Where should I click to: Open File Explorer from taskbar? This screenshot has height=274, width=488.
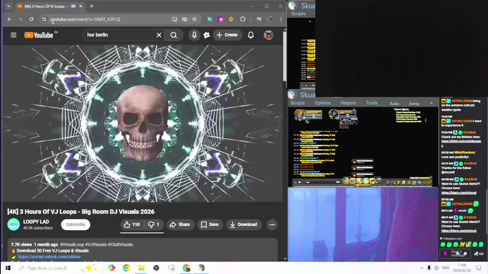141,268
